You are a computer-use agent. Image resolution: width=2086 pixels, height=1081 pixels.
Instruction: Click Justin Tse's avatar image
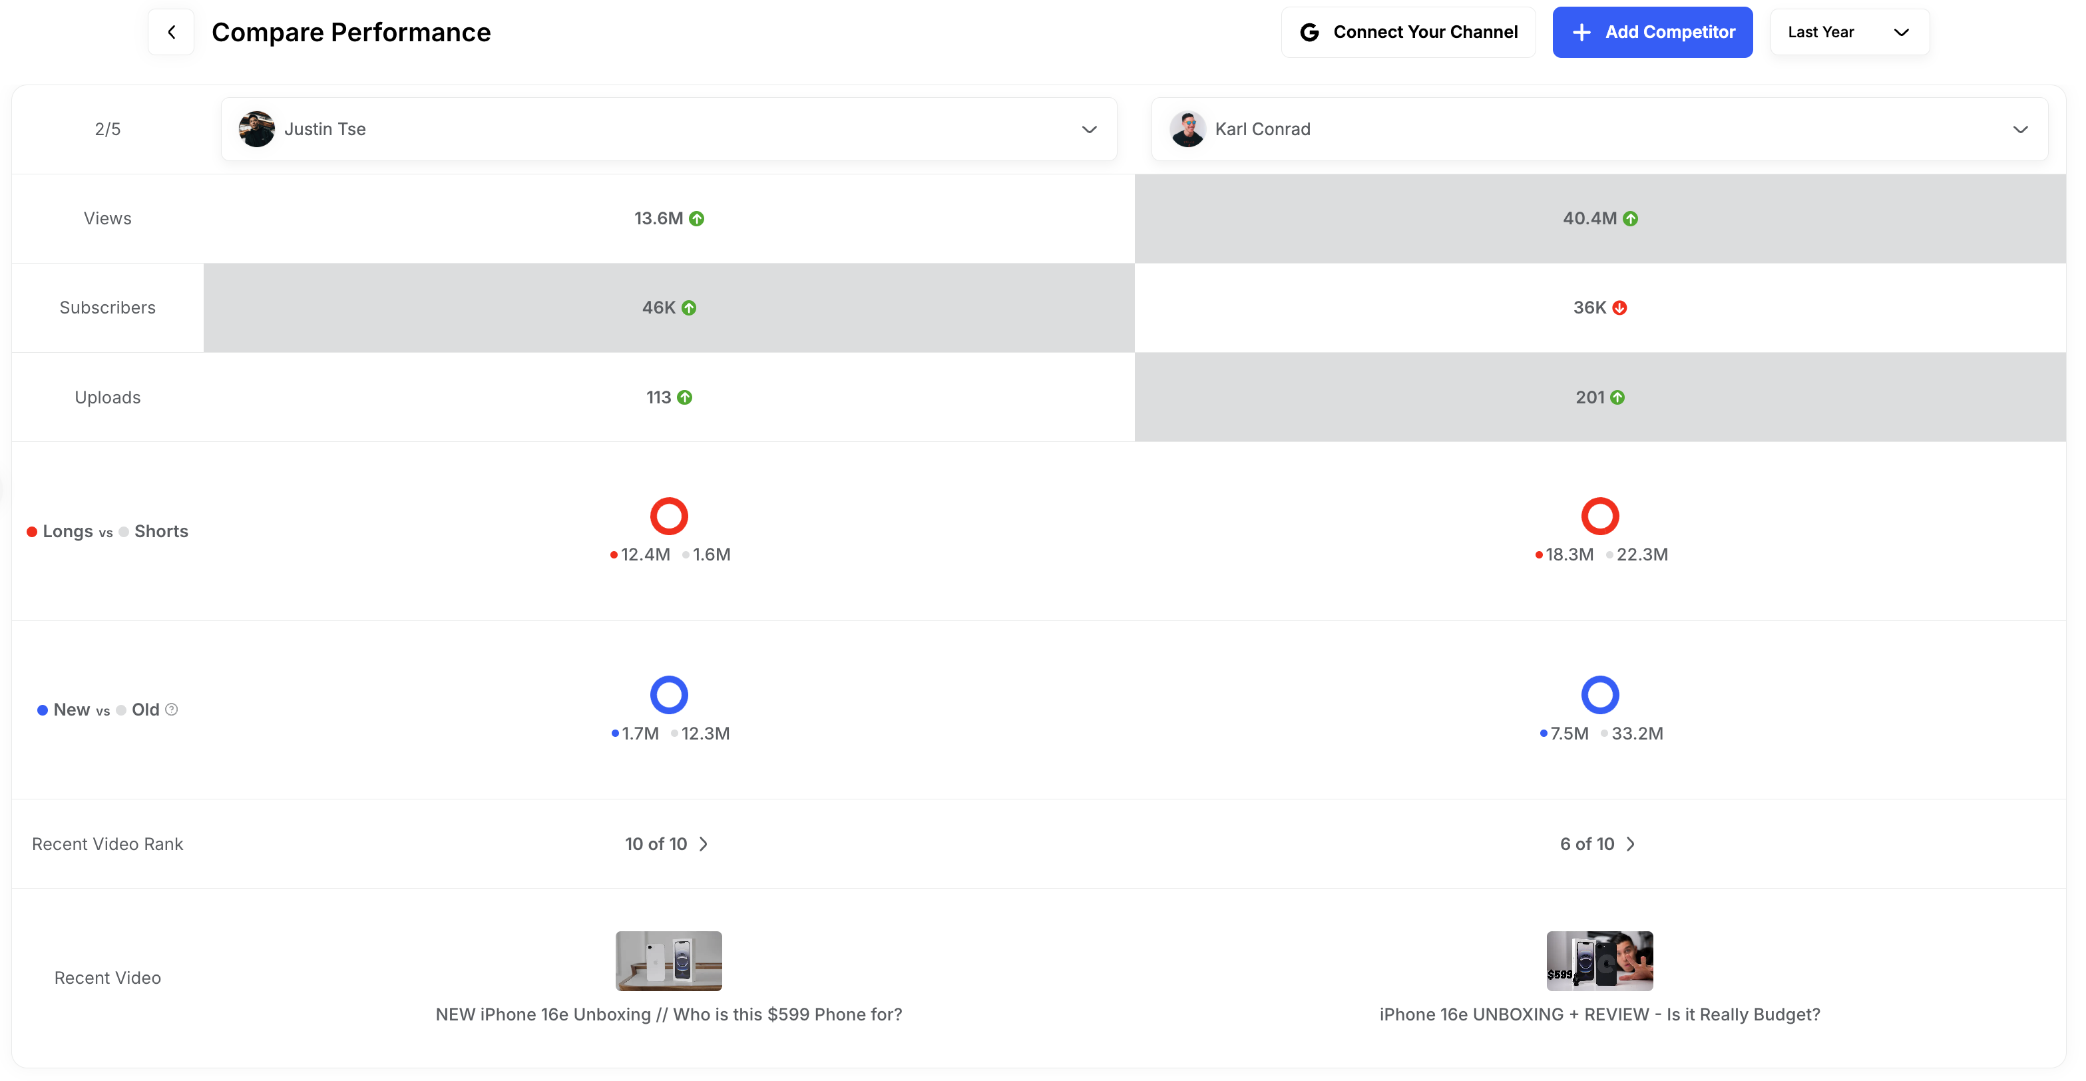click(257, 130)
